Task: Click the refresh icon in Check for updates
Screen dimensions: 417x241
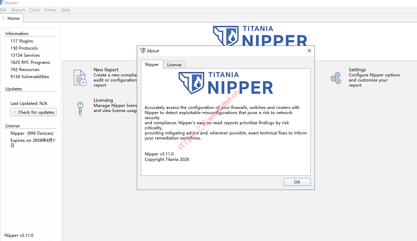Action: [14, 112]
